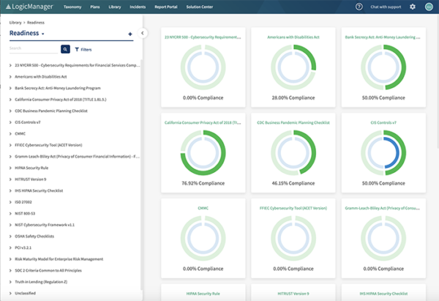The height and width of the screenshot is (301, 439).
Task: Open Americans with Disabilities Act card title
Action: (293, 37)
